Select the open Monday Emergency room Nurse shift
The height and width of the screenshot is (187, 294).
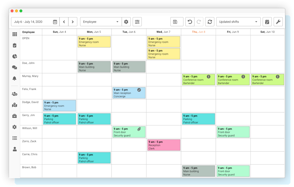[x=94, y=42]
